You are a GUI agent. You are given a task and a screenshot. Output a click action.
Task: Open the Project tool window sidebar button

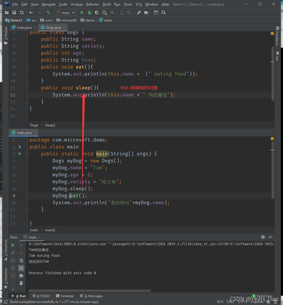tap(6, 35)
